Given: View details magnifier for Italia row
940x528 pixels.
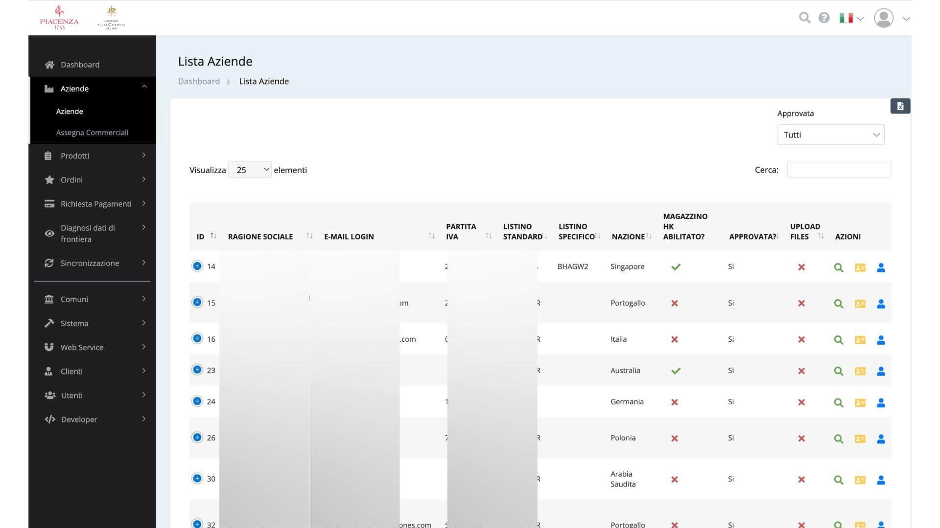Looking at the screenshot, I should coord(838,340).
